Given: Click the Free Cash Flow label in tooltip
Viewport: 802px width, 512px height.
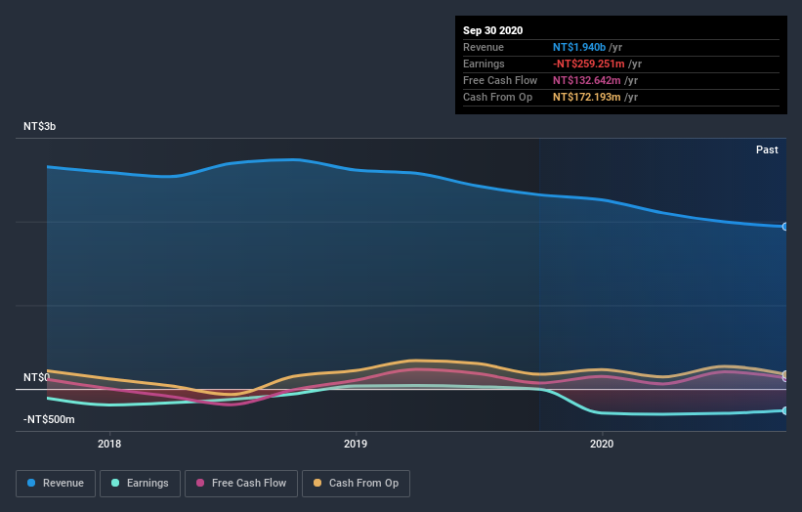Looking at the screenshot, I should click(x=500, y=80).
